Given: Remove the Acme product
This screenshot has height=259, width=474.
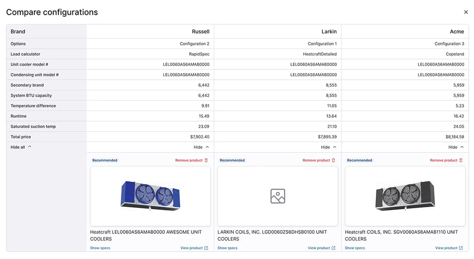Looking at the screenshot, I should click(446, 160).
